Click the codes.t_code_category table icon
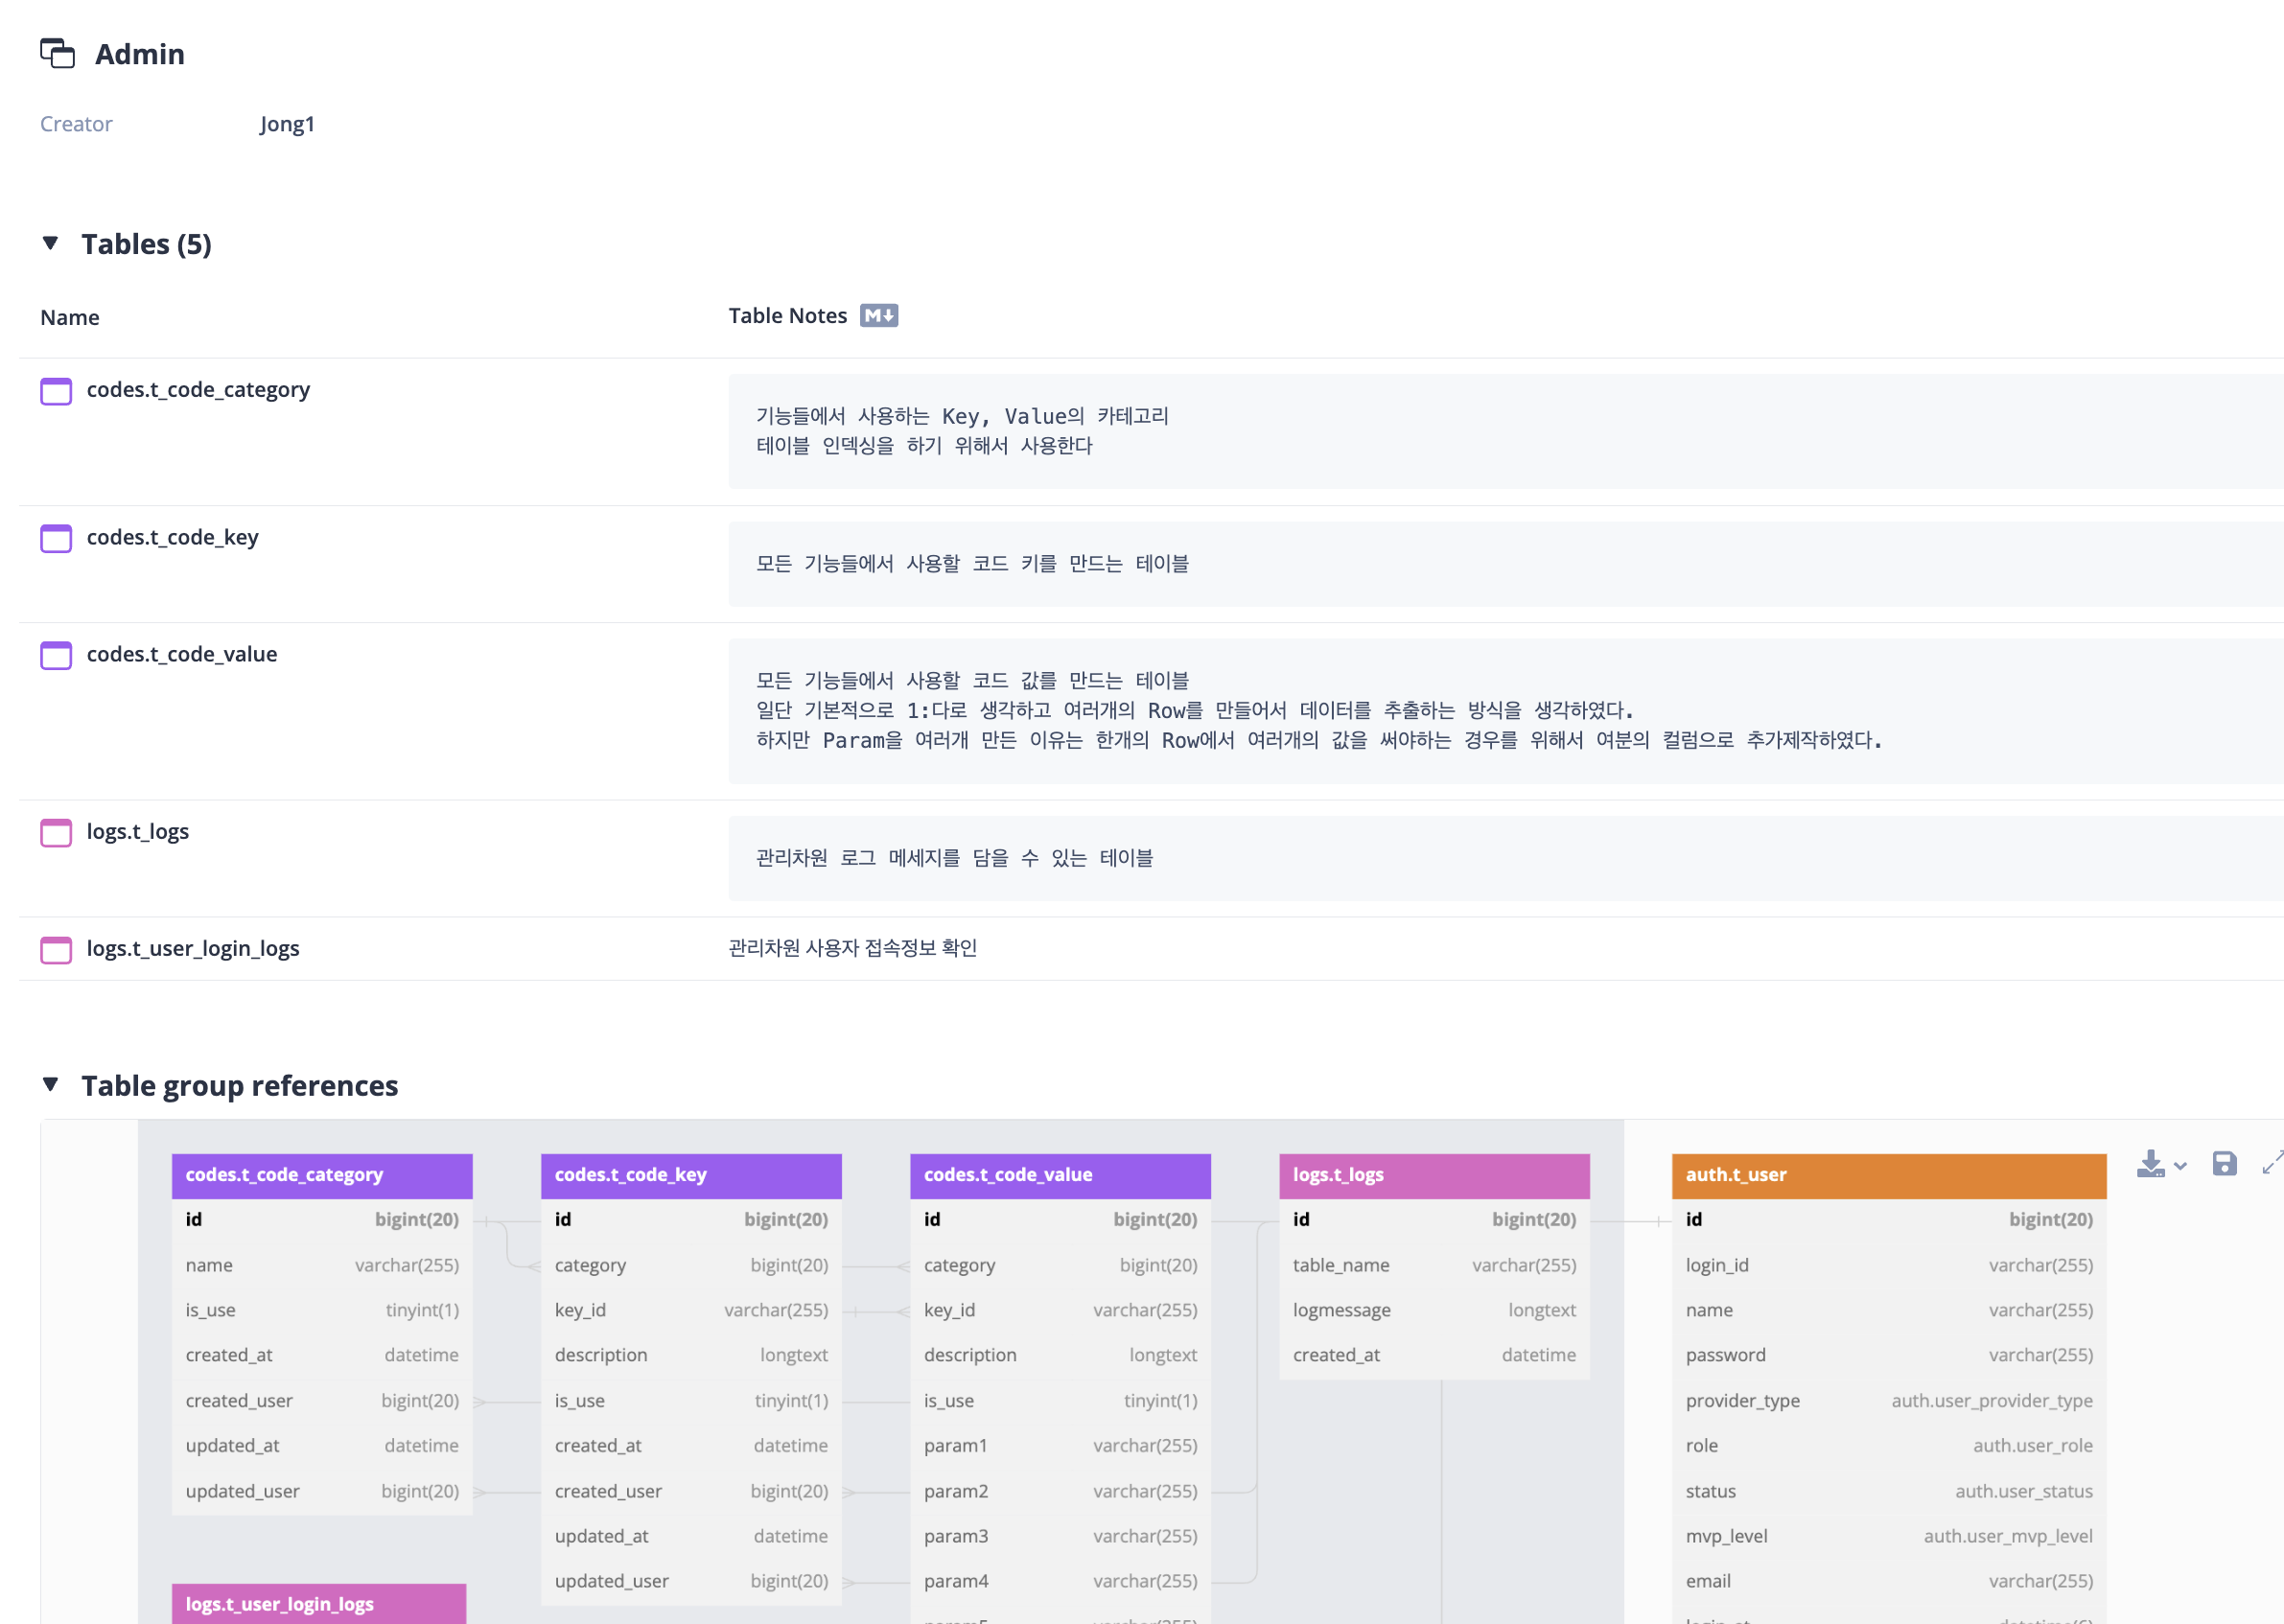 (x=56, y=391)
